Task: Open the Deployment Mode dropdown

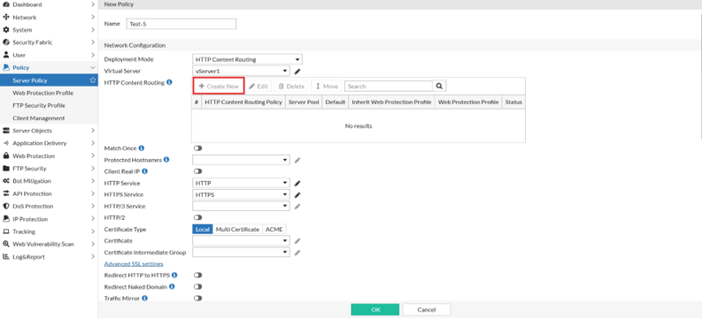Action: (x=247, y=59)
